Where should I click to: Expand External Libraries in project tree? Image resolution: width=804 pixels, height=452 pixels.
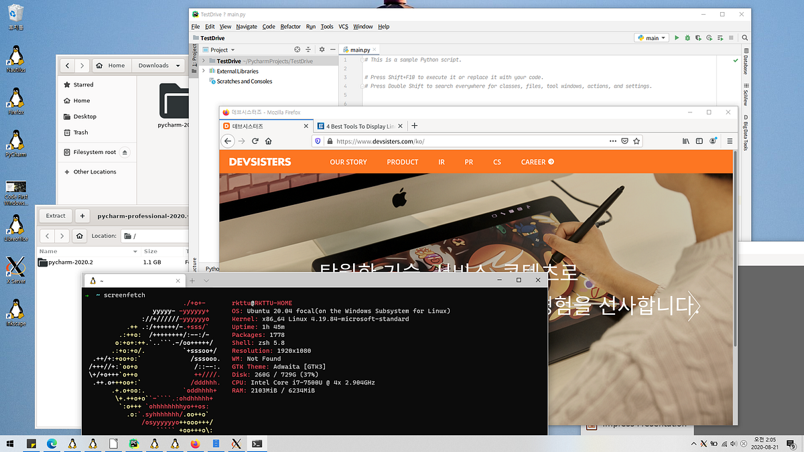[x=204, y=71]
